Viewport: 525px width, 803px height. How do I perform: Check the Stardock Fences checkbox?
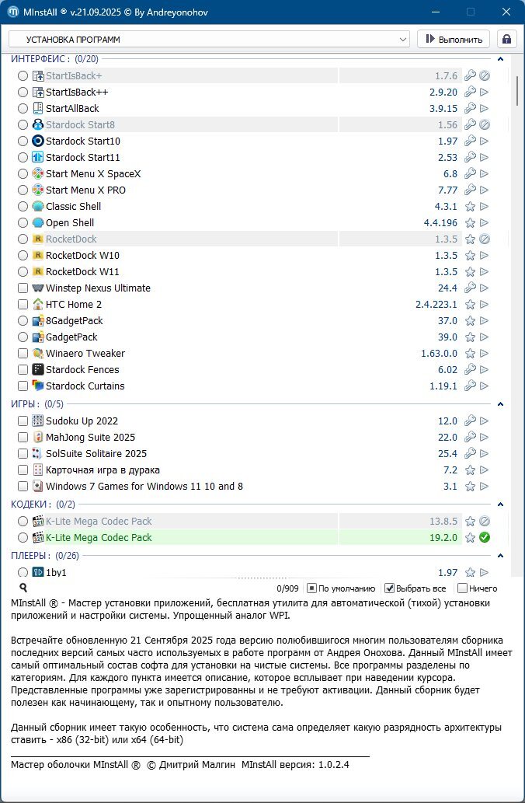[x=23, y=370]
